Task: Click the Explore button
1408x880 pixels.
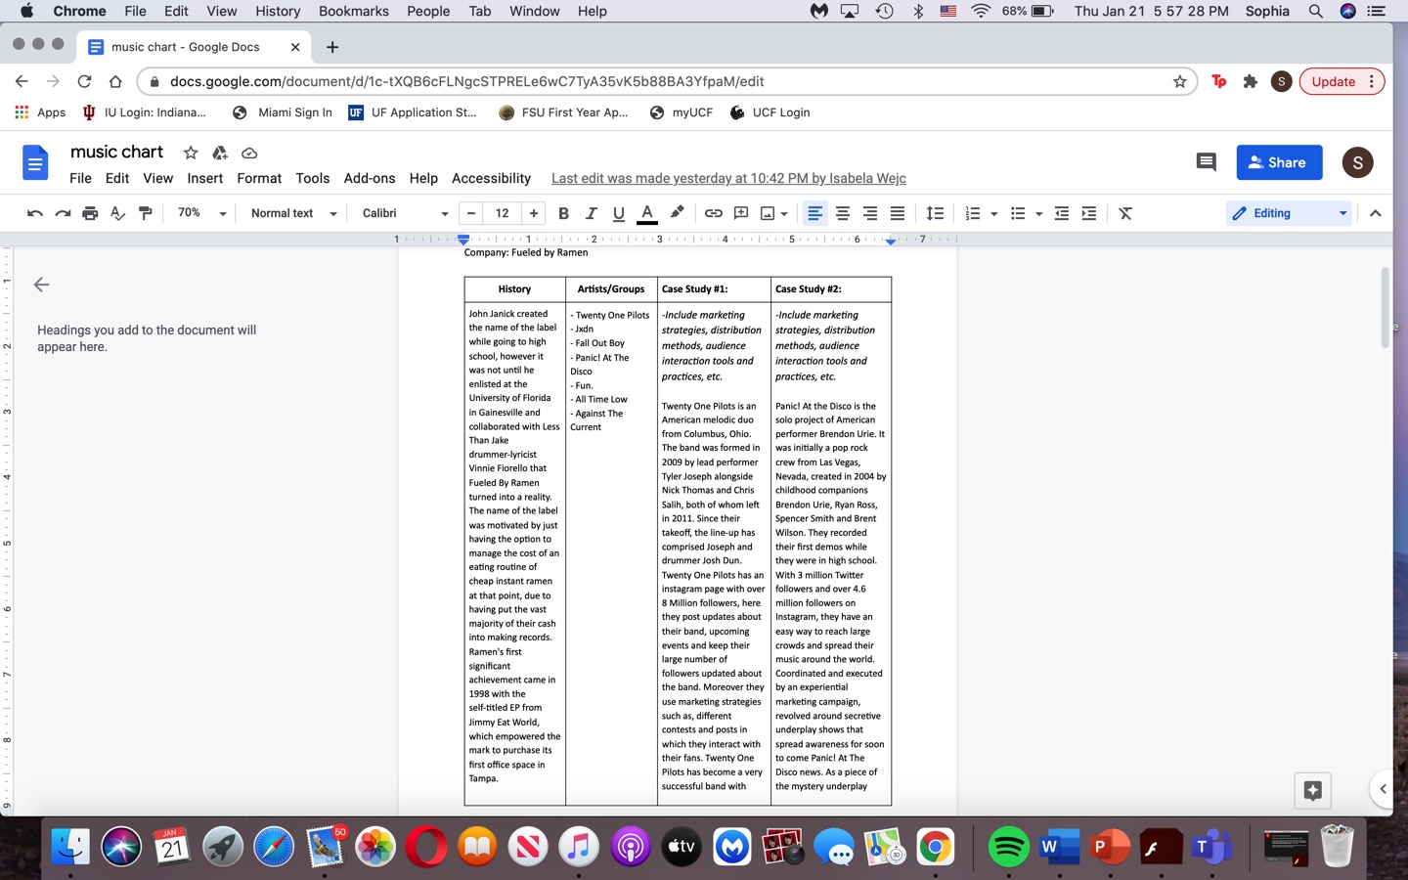Action: point(1312,790)
